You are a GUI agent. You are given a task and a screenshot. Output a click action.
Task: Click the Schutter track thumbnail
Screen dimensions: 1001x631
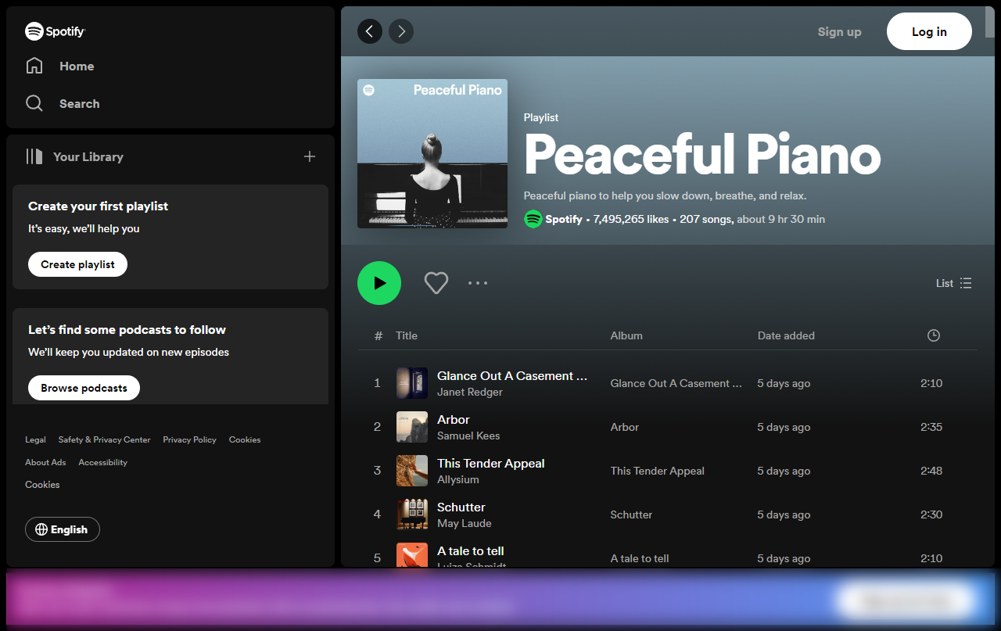(x=412, y=514)
